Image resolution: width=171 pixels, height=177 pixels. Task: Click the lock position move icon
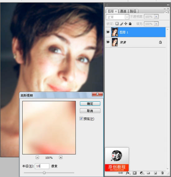(x=126, y=24)
